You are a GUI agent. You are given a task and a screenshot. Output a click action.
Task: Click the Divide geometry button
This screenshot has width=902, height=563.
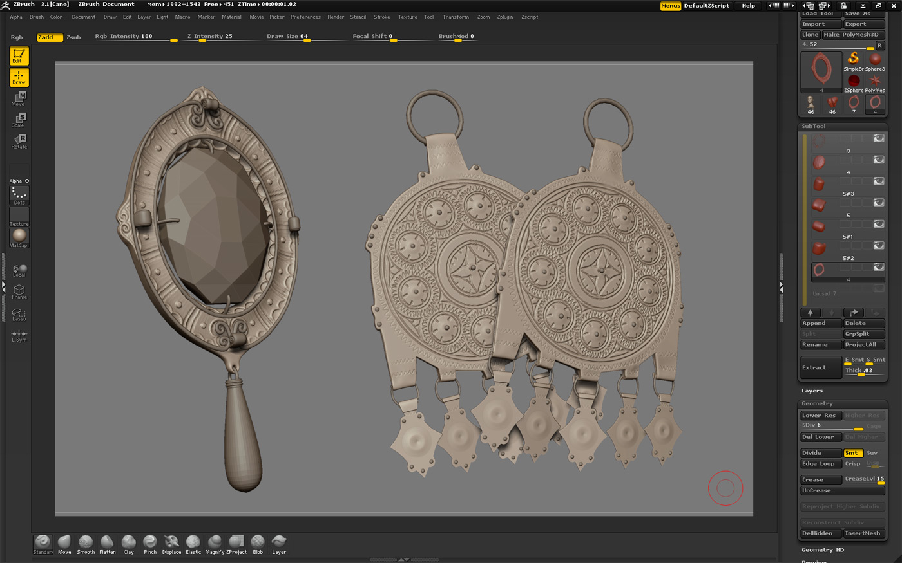(x=821, y=453)
